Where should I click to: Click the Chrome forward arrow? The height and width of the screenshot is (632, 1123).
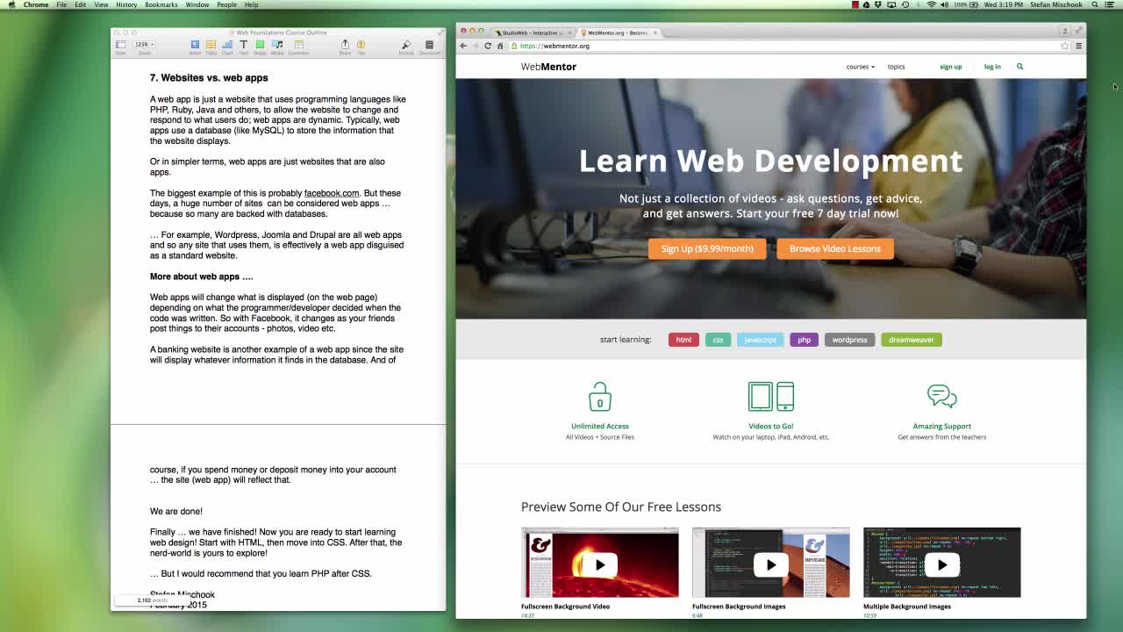pyautogui.click(x=476, y=46)
